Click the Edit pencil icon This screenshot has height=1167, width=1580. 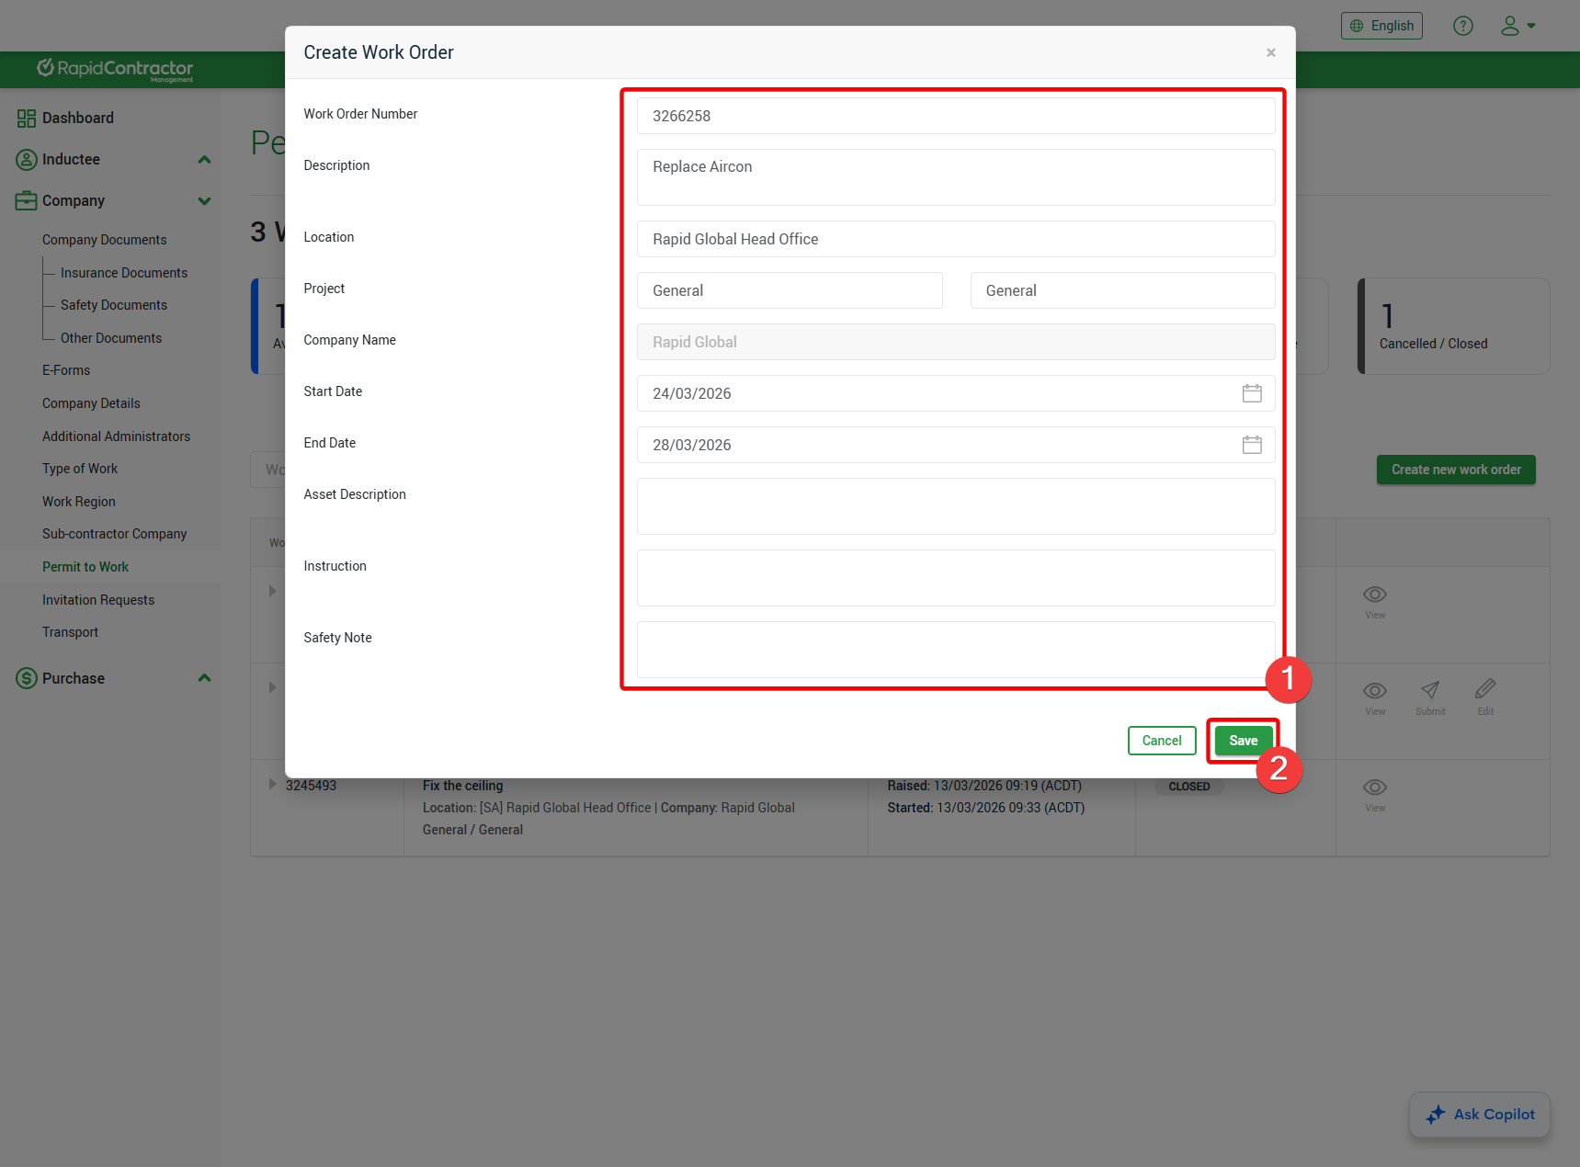point(1484,690)
